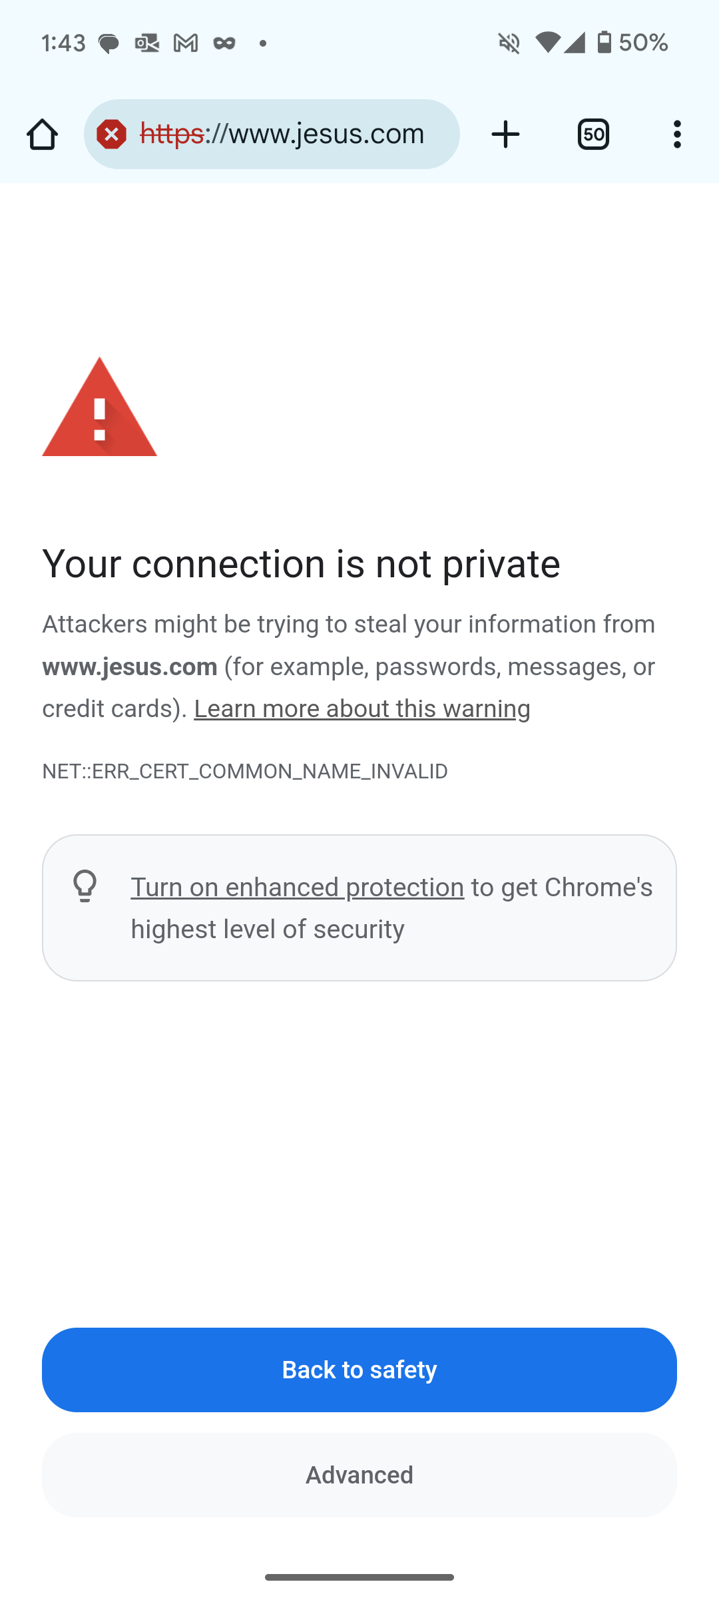The height and width of the screenshot is (1598, 719).
Task: Click Turn on enhanced protection link
Action: pos(297,888)
